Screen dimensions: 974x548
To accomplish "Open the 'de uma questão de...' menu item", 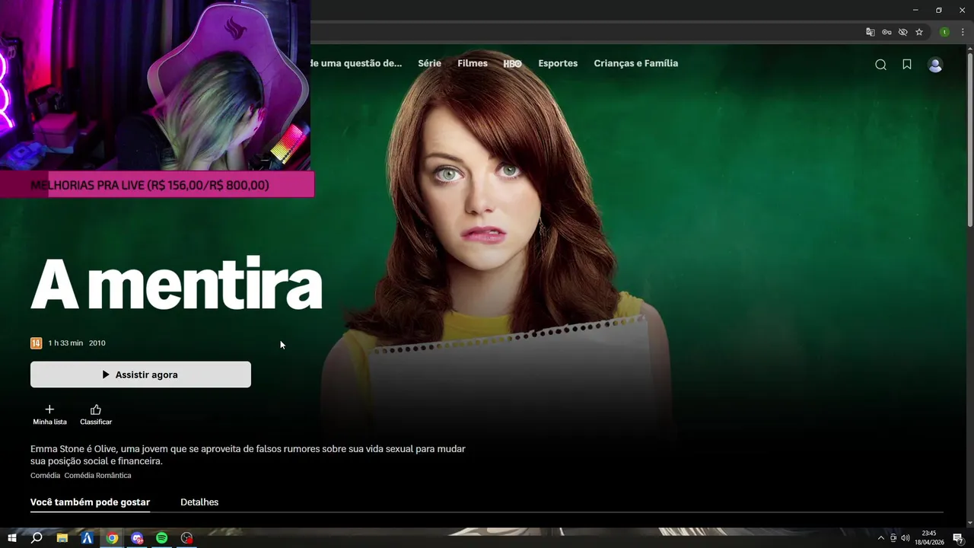I will point(356,63).
